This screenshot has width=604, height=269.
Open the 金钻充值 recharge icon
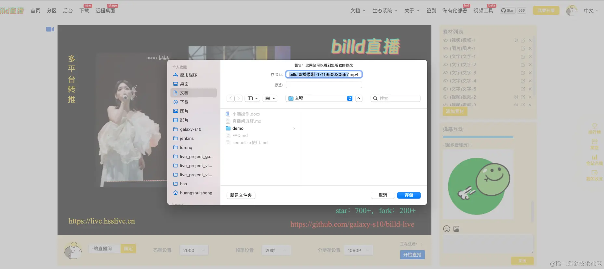[594, 157]
